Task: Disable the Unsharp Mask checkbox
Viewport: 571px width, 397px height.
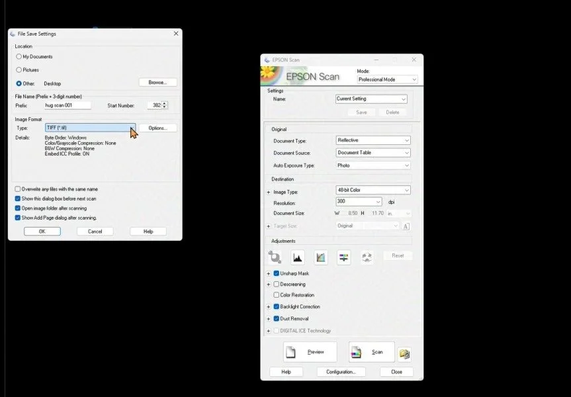Action: (277, 273)
